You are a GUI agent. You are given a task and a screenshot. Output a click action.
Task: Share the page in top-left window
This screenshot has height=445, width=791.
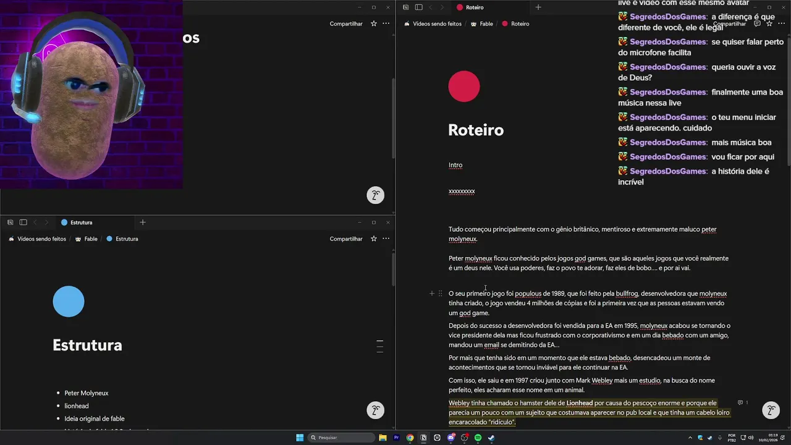(x=346, y=23)
